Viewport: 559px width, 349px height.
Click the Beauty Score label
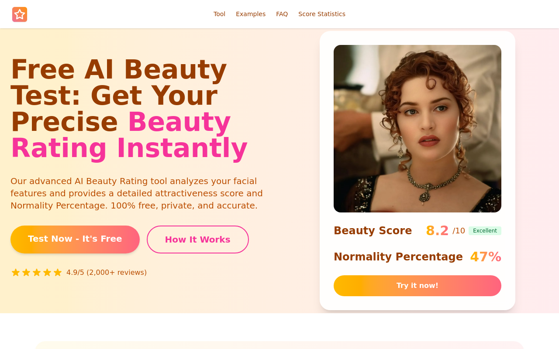tap(373, 231)
